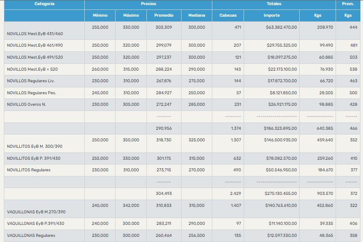Select the subtotal promedio value 304,493

164,194
